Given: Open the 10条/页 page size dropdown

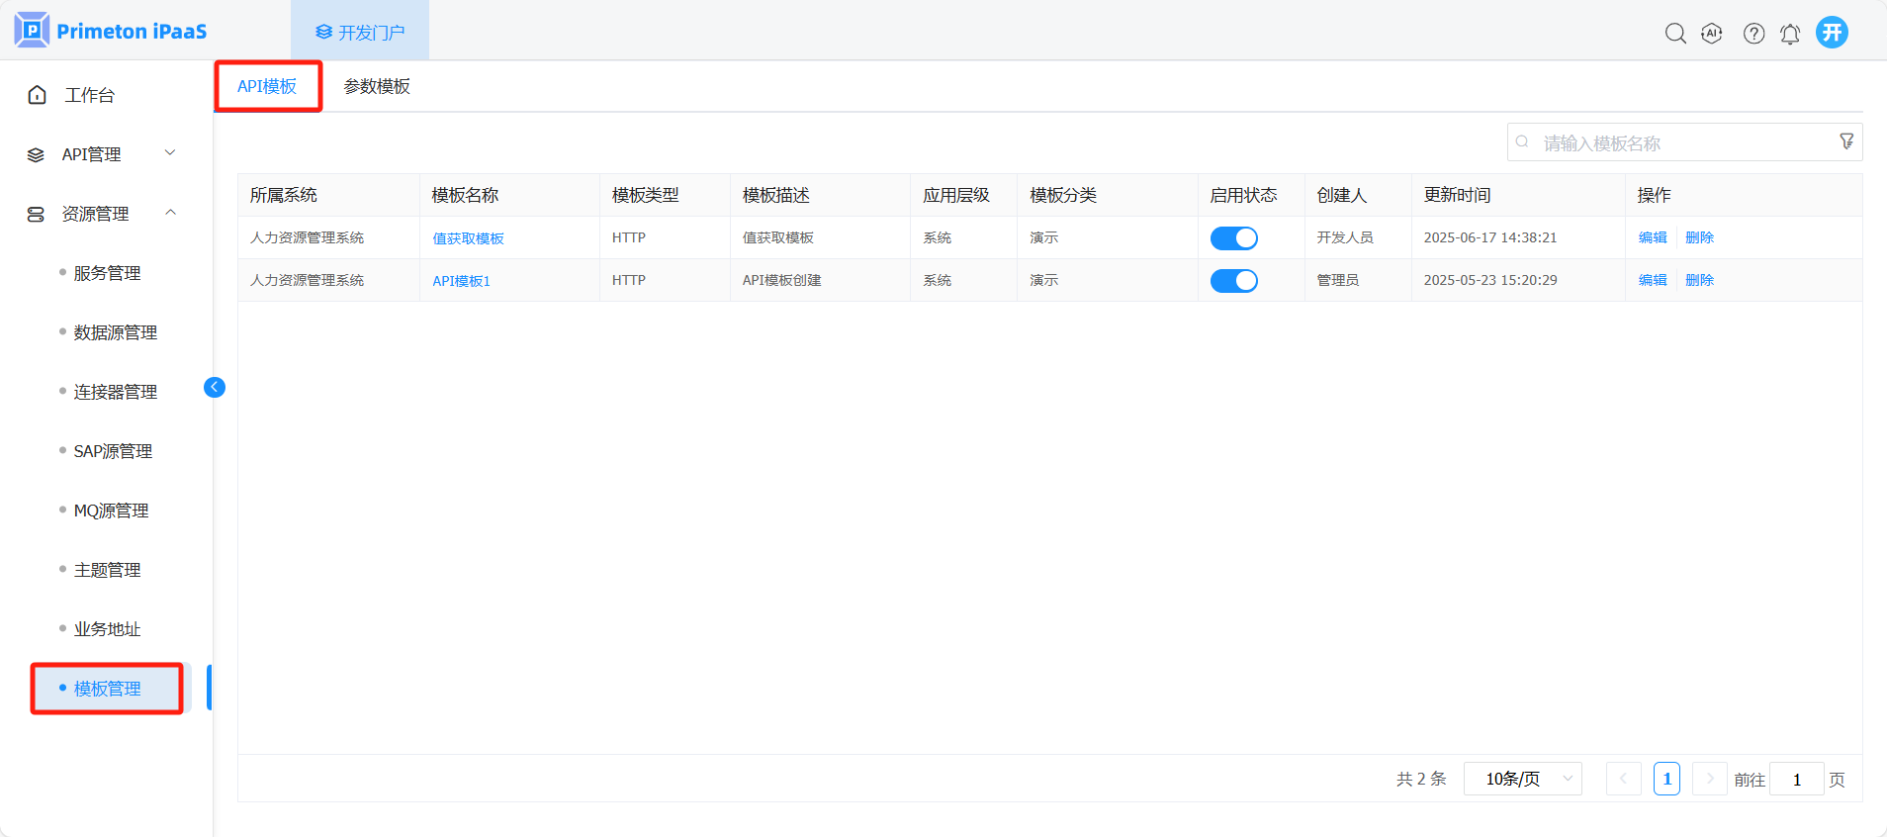Looking at the screenshot, I should 1523,779.
